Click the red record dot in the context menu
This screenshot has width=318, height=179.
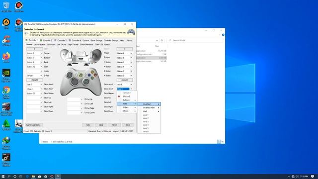[x=119, y=96]
